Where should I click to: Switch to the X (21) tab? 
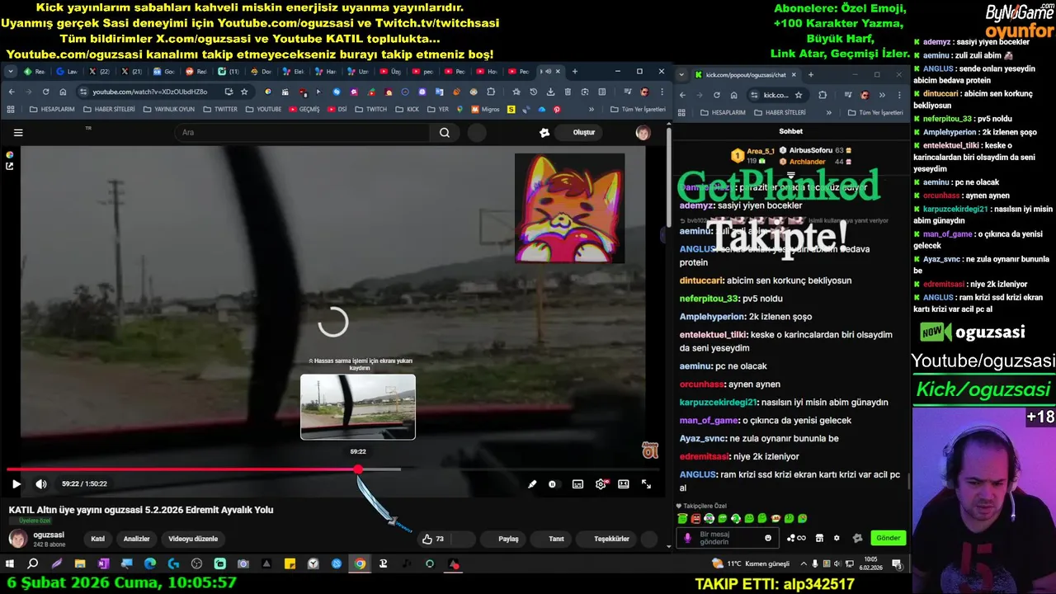132,72
